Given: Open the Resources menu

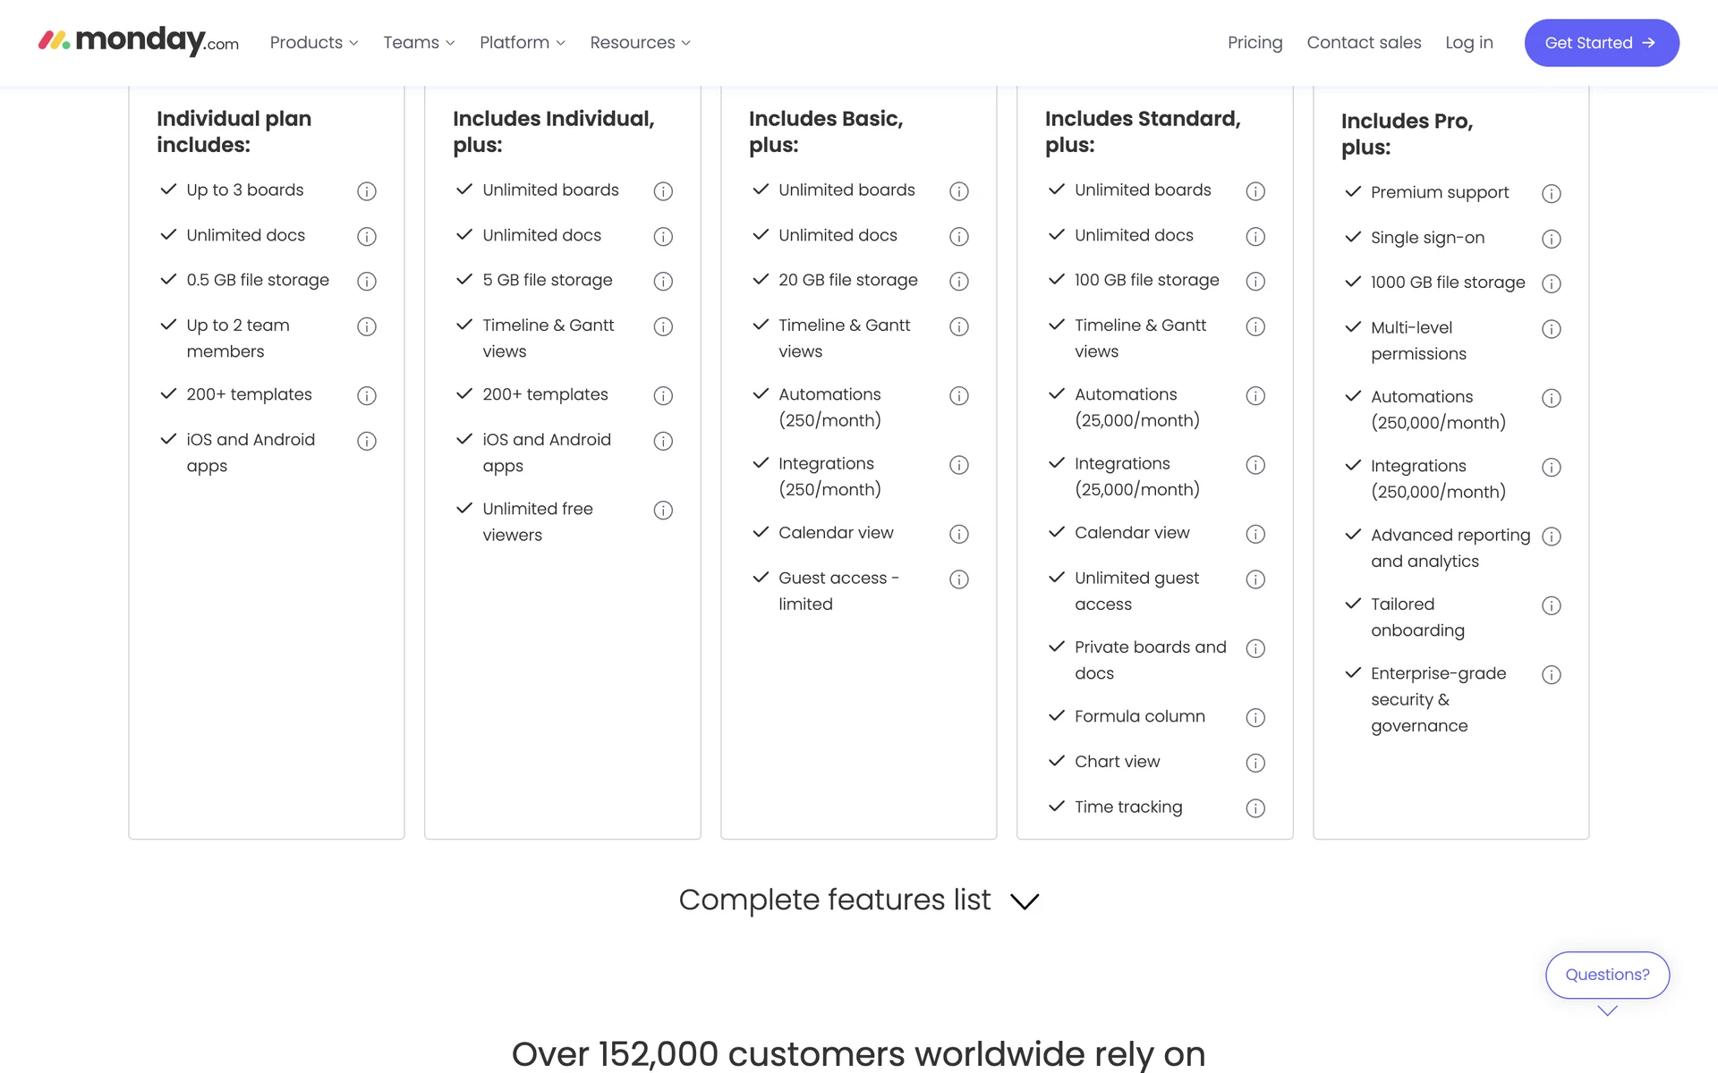Looking at the screenshot, I should pos(640,43).
